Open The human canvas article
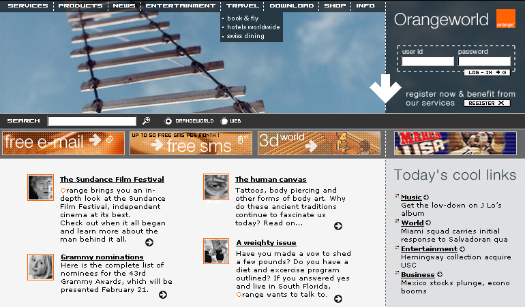Viewport: 525px width, 307px height. [x=271, y=179]
